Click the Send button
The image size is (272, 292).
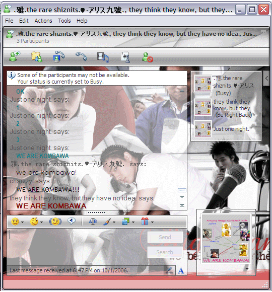point(165,237)
